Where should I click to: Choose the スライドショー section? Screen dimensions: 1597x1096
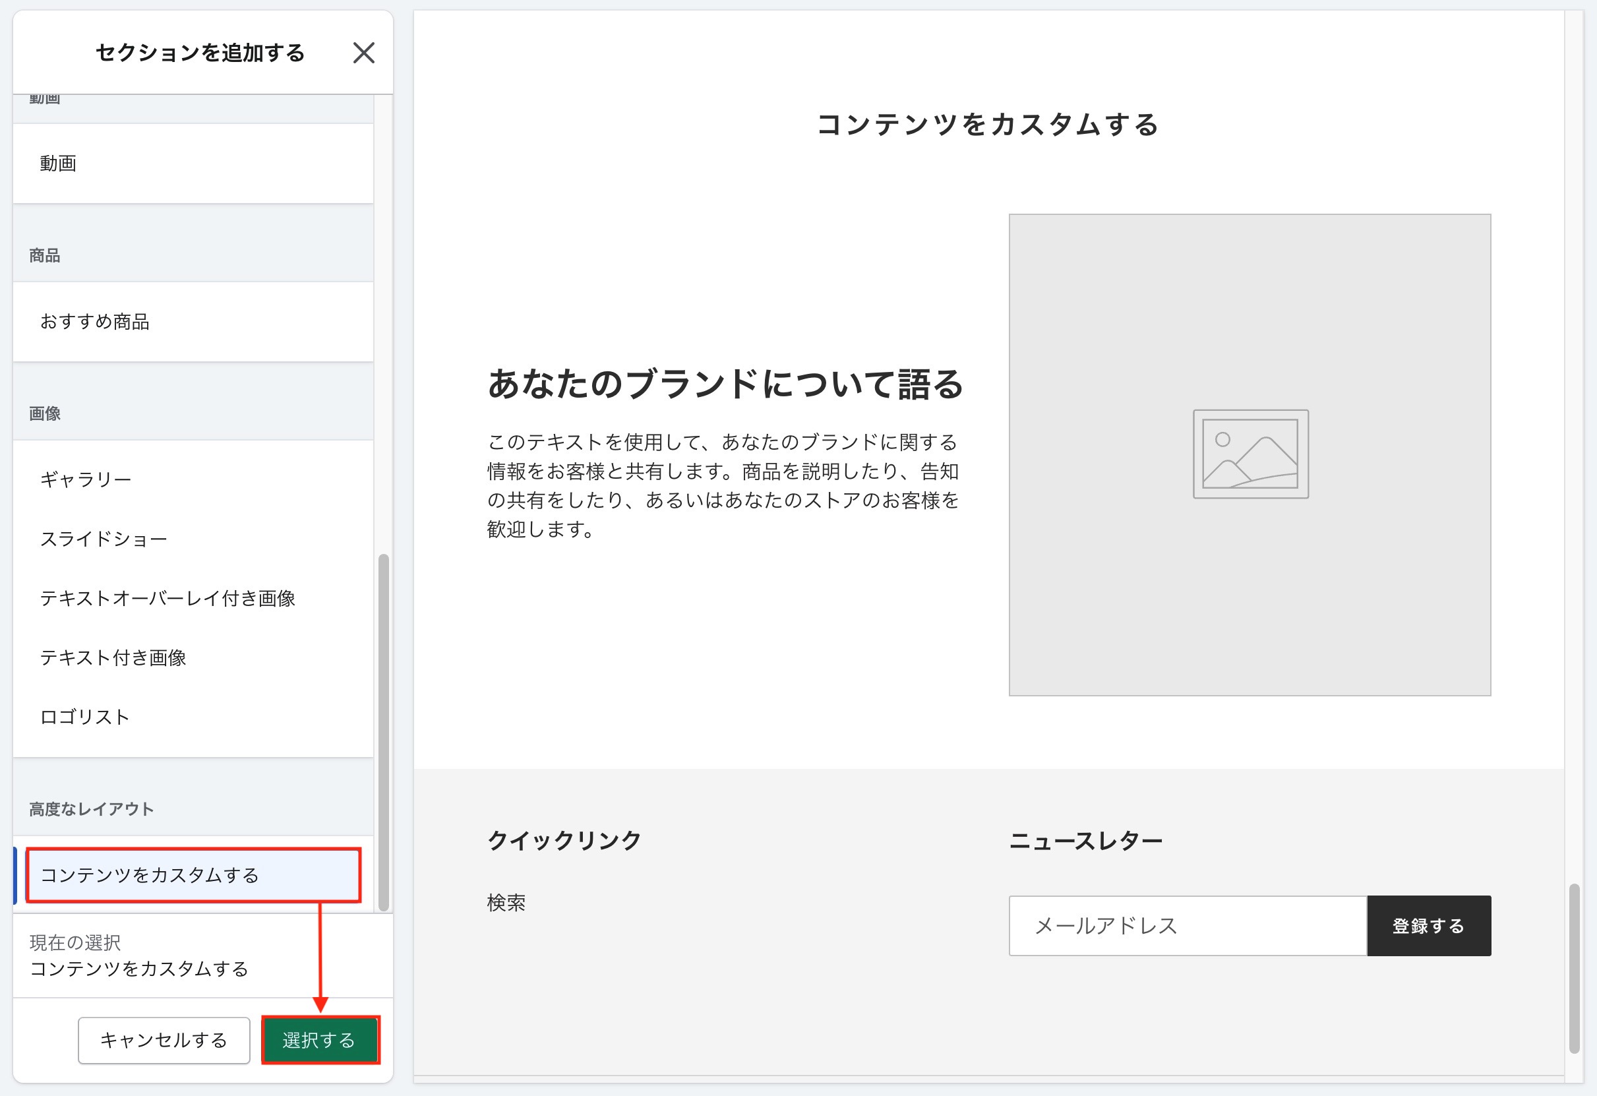point(193,539)
